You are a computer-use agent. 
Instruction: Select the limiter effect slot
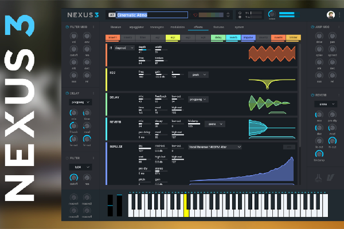click(x=294, y=37)
